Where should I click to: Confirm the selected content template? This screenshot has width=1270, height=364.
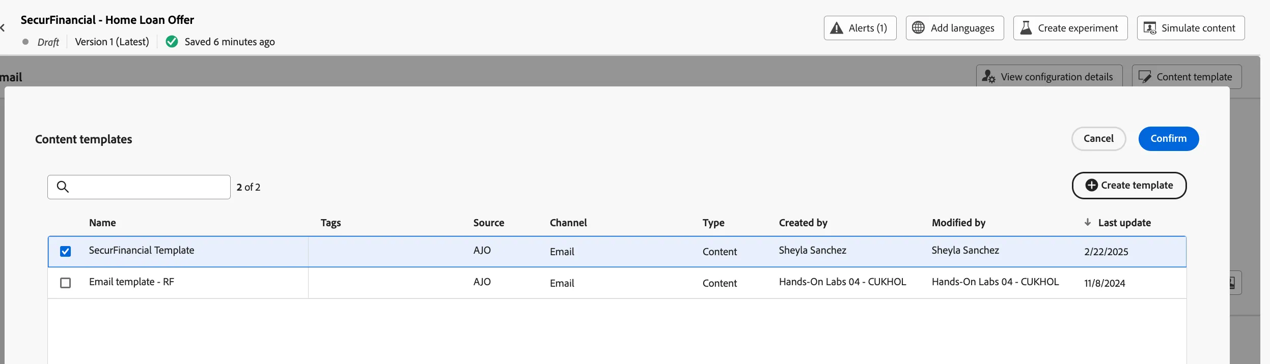coord(1169,139)
